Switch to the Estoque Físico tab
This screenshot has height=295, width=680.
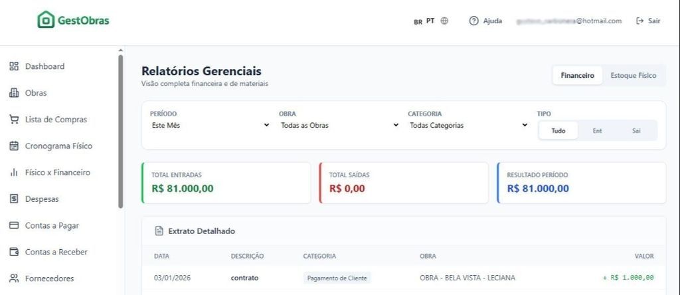pos(633,76)
